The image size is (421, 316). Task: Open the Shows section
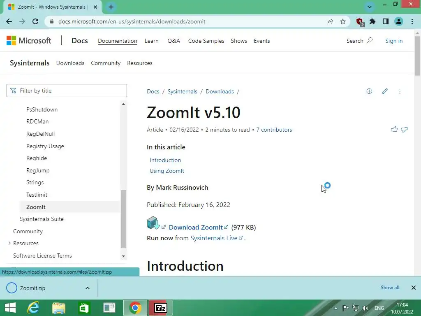(x=239, y=41)
